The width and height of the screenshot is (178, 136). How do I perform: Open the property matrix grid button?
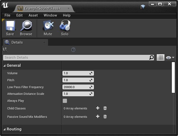pyautogui.click(x=160, y=57)
